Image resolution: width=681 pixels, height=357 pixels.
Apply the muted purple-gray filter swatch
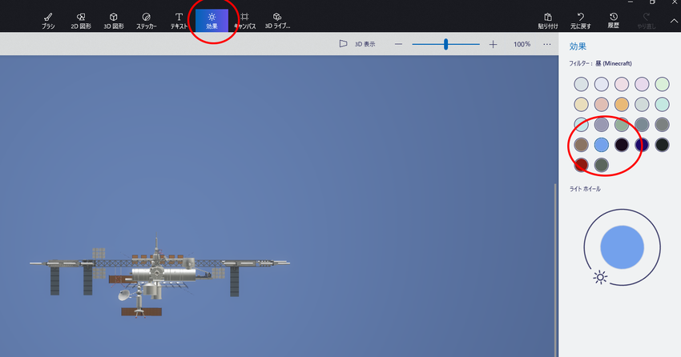point(602,125)
